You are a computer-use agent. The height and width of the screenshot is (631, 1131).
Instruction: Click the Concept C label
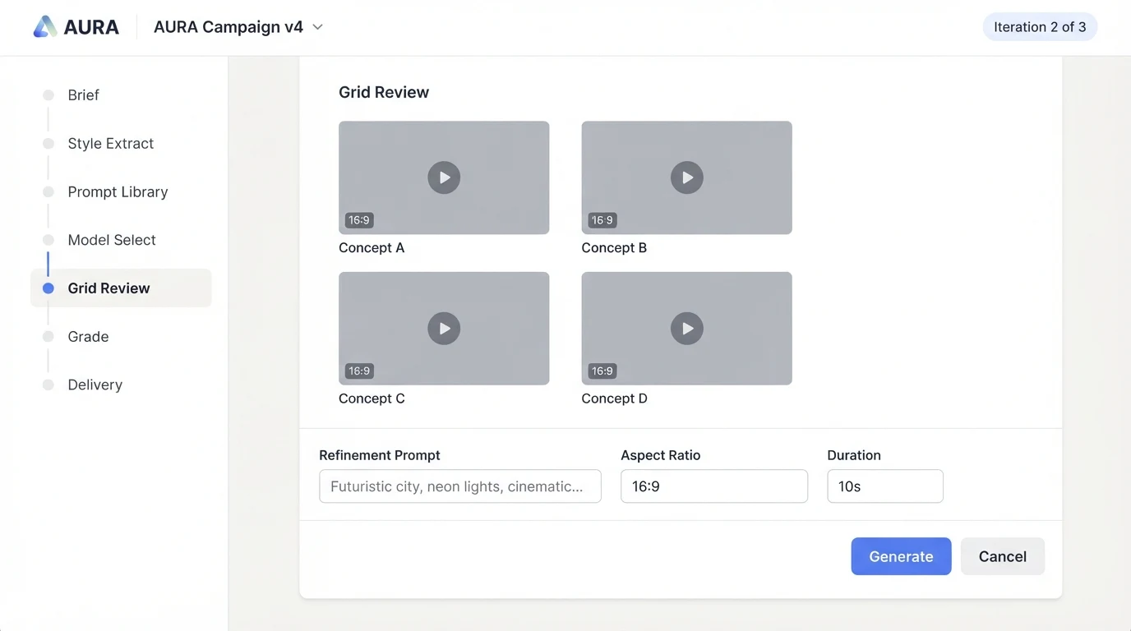(372, 398)
